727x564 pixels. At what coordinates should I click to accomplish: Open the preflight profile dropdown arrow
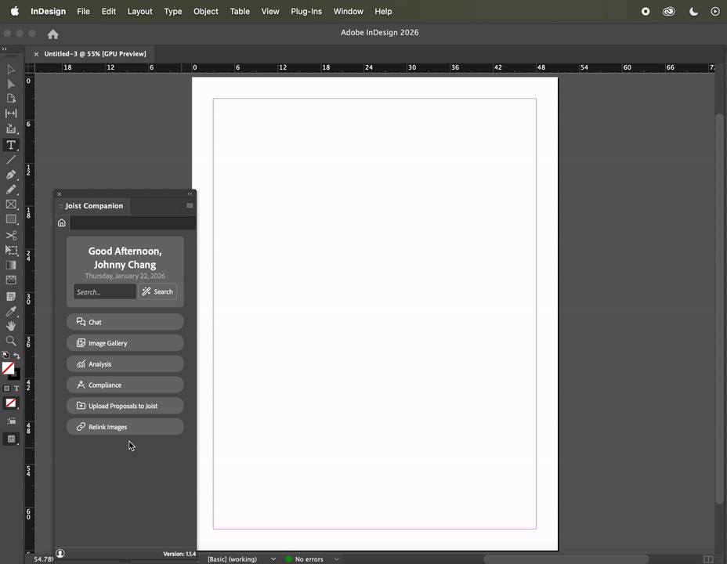point(273,559)
